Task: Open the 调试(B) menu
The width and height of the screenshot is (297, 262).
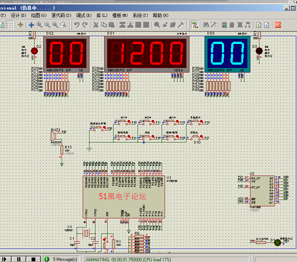Action: pos(84,15)
